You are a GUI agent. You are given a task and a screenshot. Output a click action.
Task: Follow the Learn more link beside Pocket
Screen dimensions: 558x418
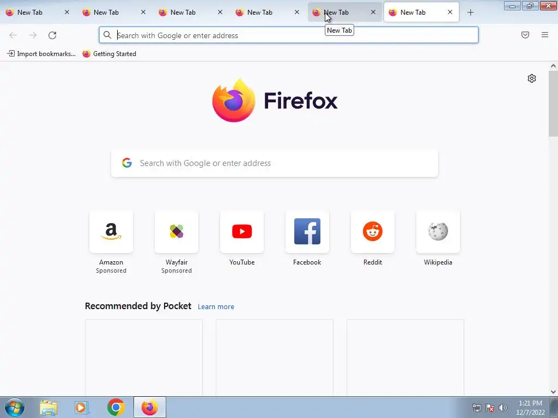tap(216, 306)
